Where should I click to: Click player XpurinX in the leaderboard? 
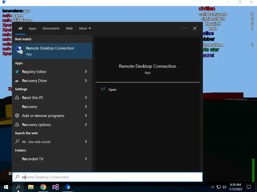[213, 24]
